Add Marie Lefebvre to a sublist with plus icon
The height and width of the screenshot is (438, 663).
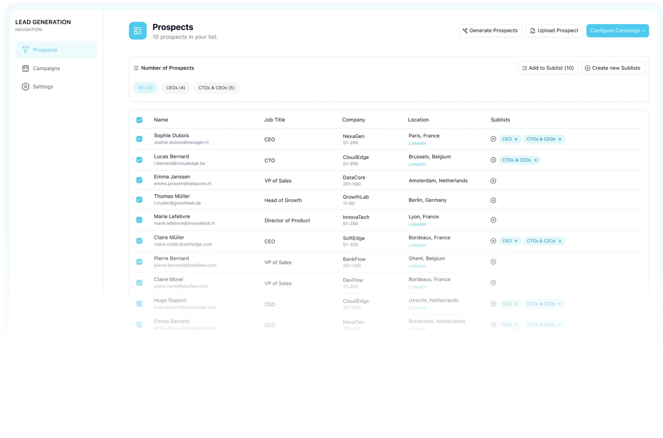tap(493, 220)
